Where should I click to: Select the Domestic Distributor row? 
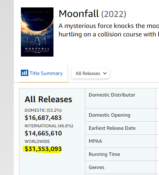click(120, 98)
